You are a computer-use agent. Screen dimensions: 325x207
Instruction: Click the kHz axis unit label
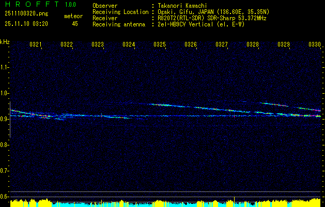[5, 42]
